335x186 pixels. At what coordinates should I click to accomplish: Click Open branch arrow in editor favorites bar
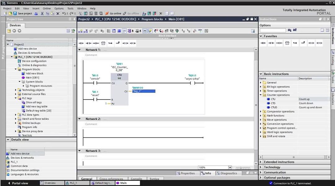click(110, 43)
